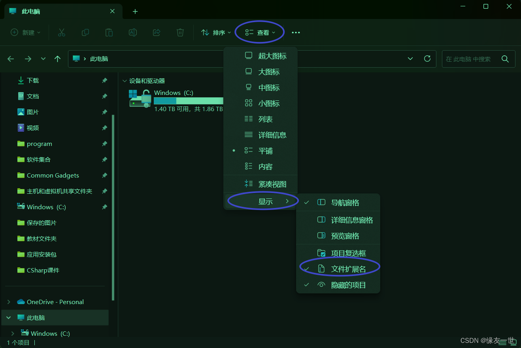Go forward with the right arrow
This screenshot has height=348, width=521.
(x=28, y=59)
